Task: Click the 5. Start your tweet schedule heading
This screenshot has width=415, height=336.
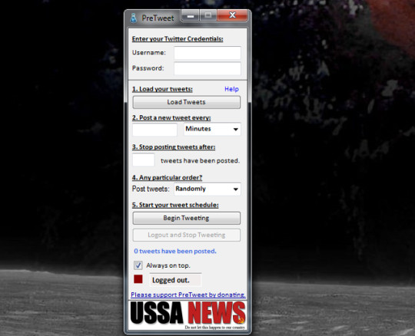Action: 175,205
